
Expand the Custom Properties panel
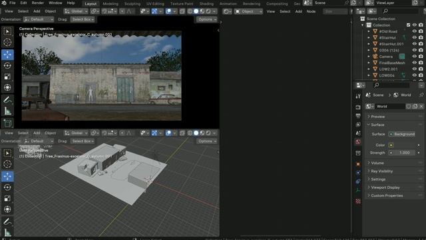394,195
